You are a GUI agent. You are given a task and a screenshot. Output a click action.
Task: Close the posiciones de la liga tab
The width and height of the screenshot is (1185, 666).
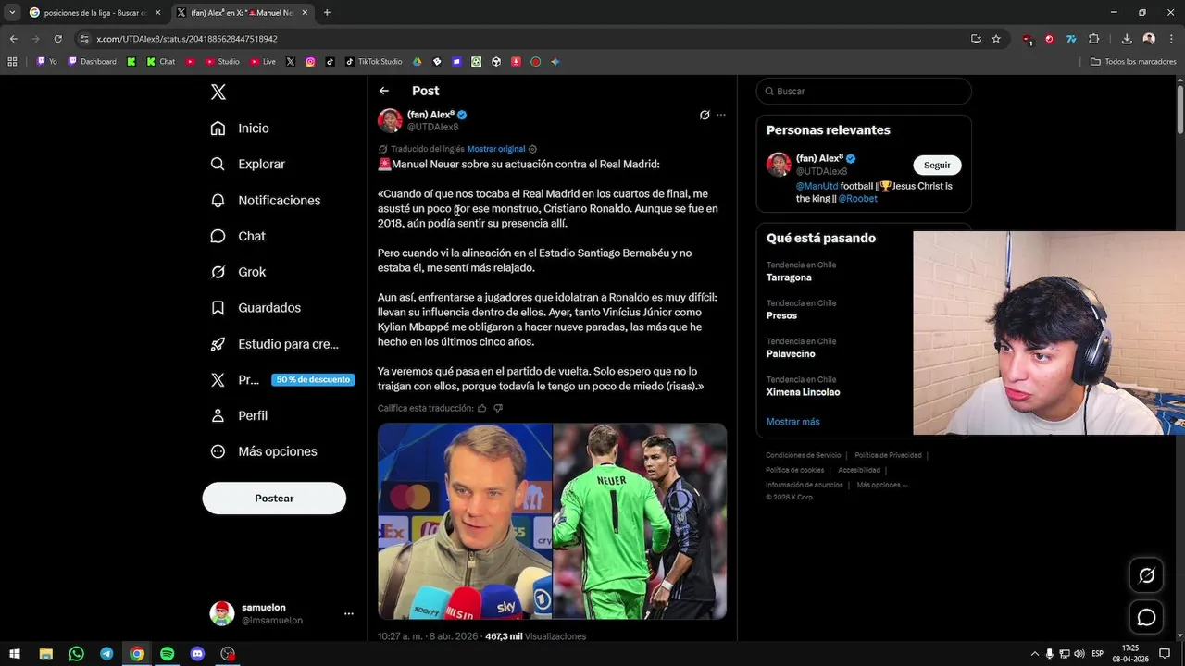[157, 13]
